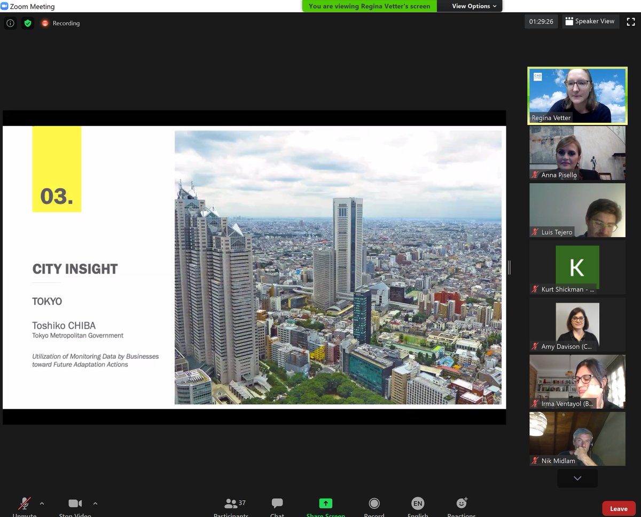Select Amy Davison's participant tile
This screenshot has height=517, width=641.
(x=577, y=324)
